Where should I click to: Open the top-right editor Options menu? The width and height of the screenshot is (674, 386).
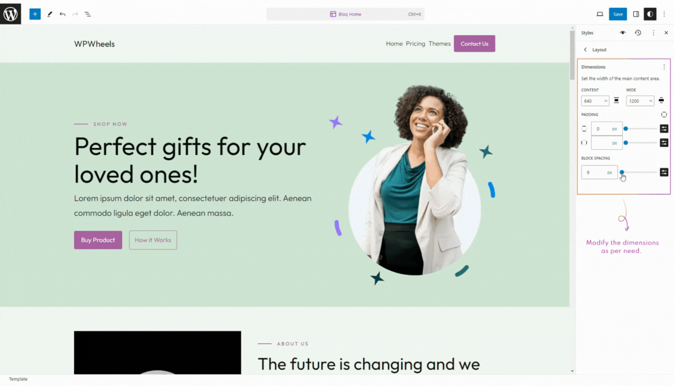point(664,14)
